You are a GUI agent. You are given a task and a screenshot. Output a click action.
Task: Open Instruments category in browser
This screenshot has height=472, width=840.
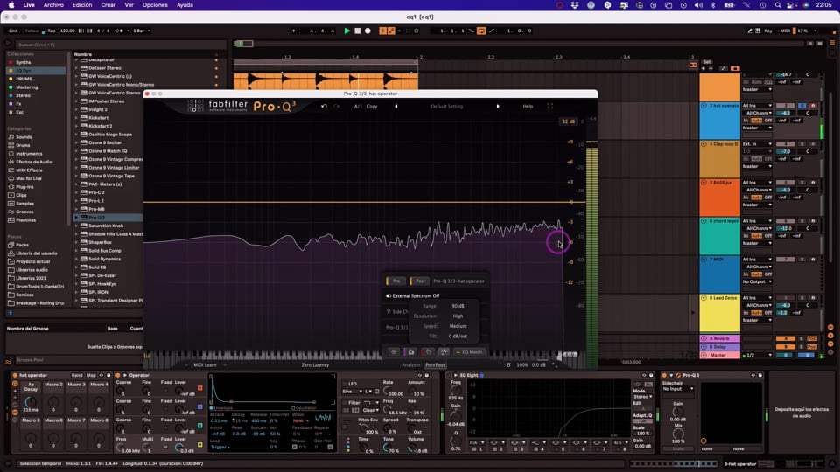pyautogui.click(x=28, y=154)
